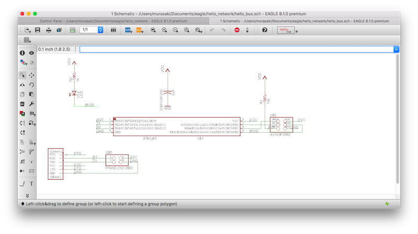This screenshot has height=234, width=418.
Task: Click the Undo arrow icon
Action: click(x=212, y=30)
